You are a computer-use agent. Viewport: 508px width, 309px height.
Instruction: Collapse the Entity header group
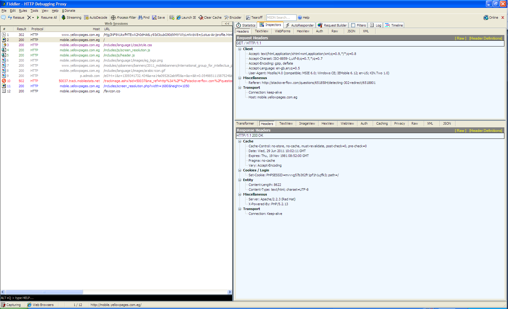pyautogui.click(x=240, y=180)
